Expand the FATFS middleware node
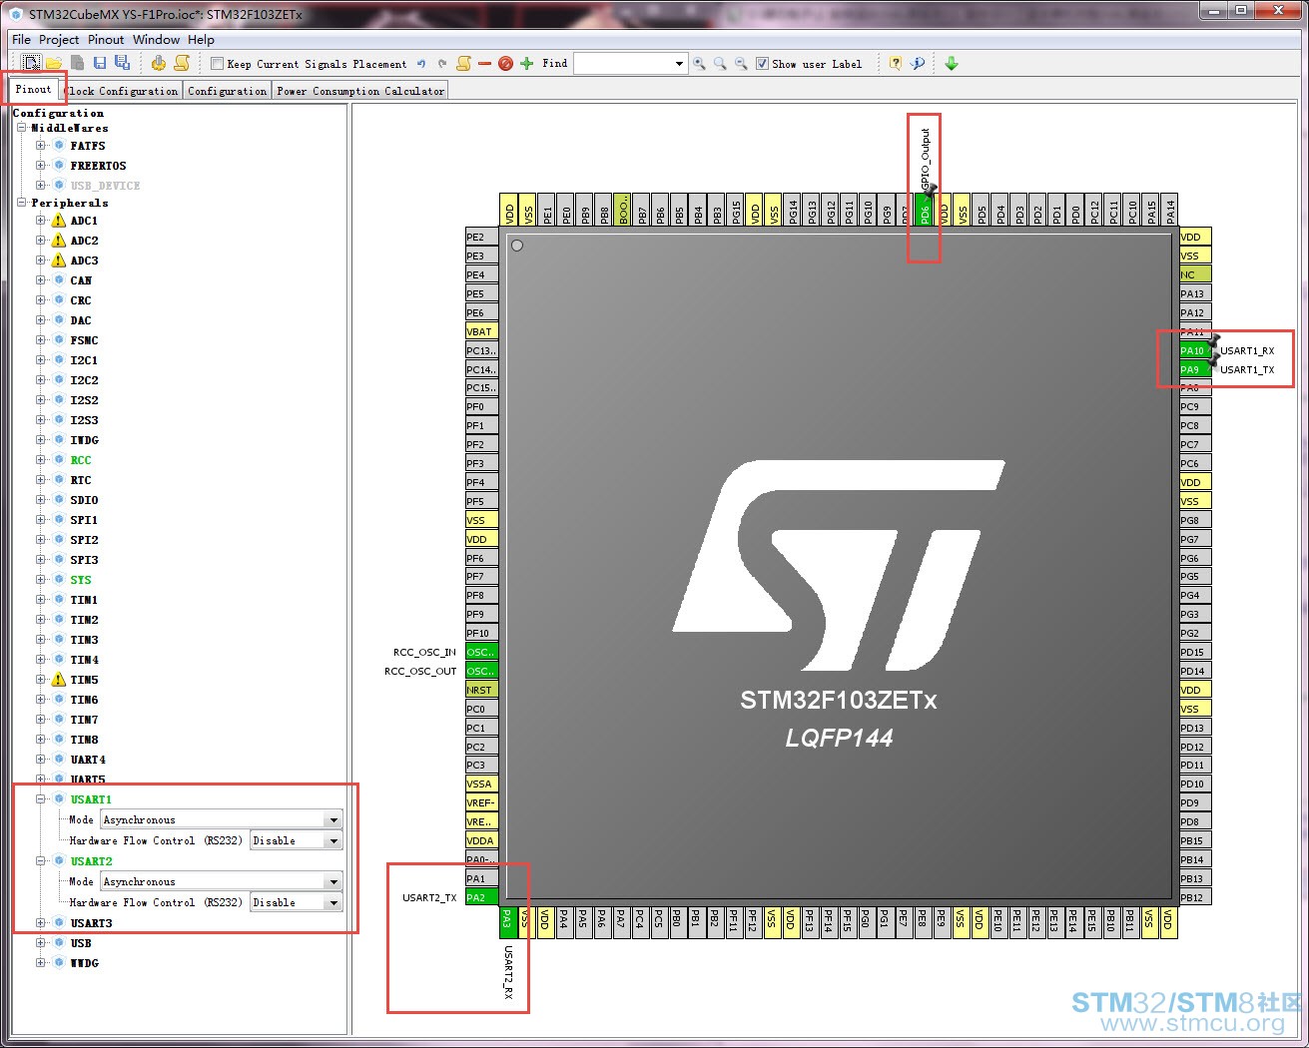 41,146
